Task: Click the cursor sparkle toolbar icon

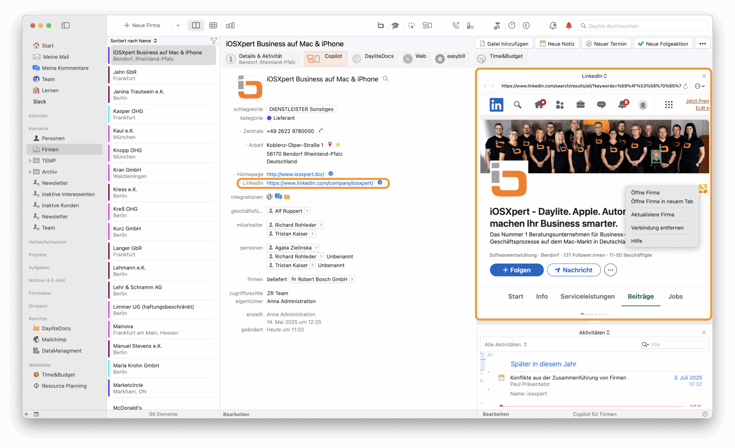Action: click(411, 25)
